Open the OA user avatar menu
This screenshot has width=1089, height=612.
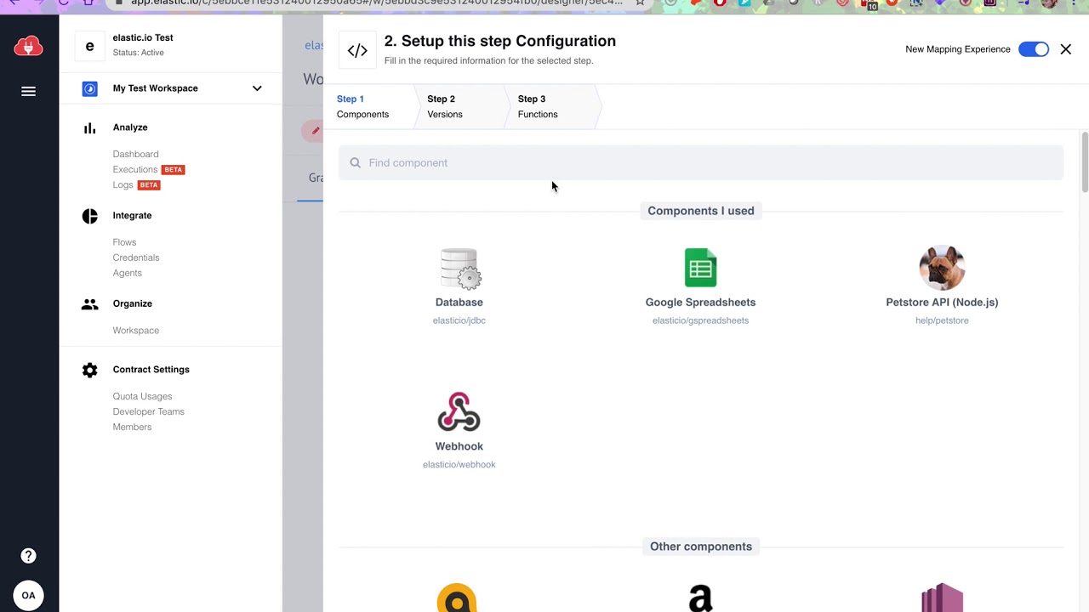tap(28, 595)
